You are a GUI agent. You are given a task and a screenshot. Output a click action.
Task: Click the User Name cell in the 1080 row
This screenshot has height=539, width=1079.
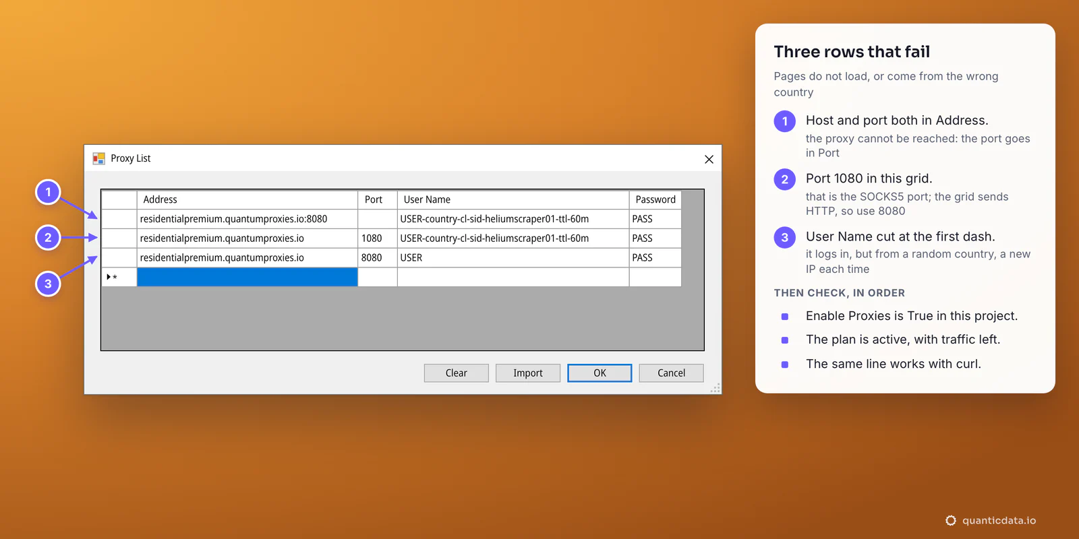point(513,239)
